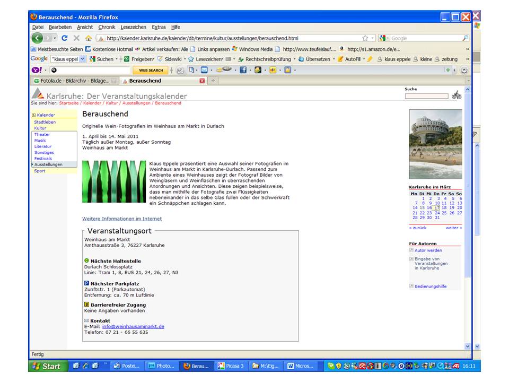The image size is (509, 382).
Task: Expand the Yahoo logo dropdown menu
Action: tap(45, 70)
